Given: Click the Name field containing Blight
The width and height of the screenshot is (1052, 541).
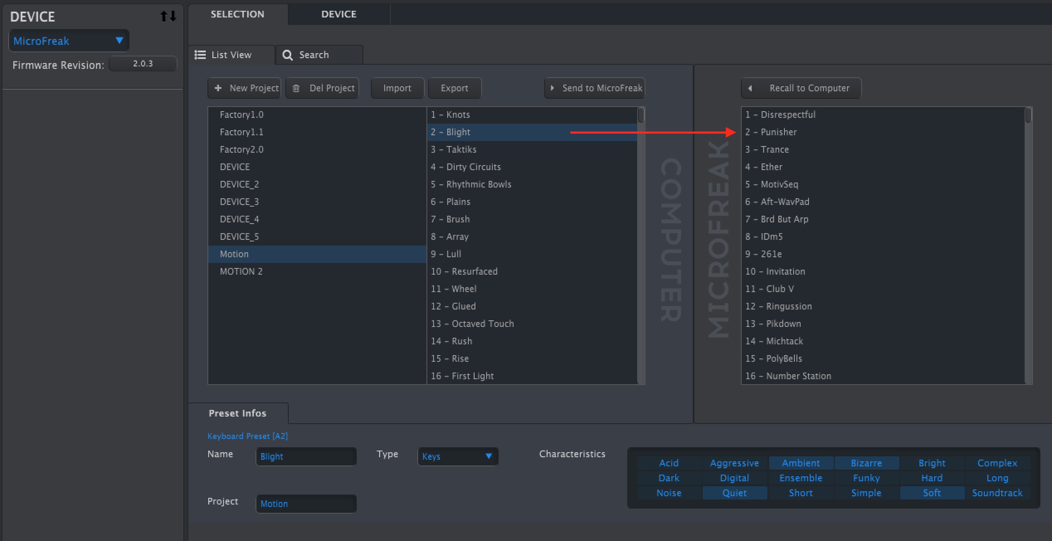Looking at the screenshot, I should click(x=306, y=456).
